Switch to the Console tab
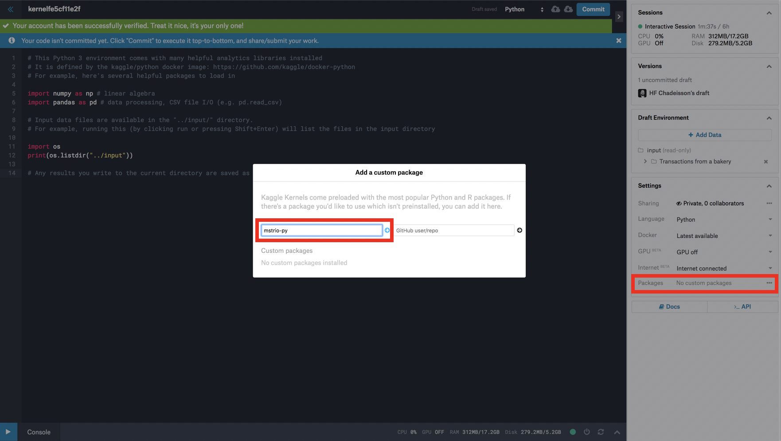The image size is (781, 441). coord(39,432)
